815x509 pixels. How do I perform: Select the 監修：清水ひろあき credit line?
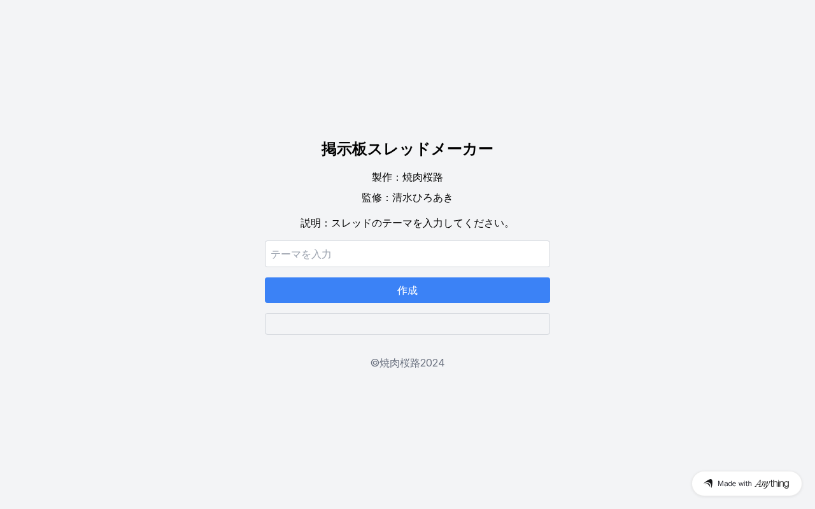[x=407, y=198]
